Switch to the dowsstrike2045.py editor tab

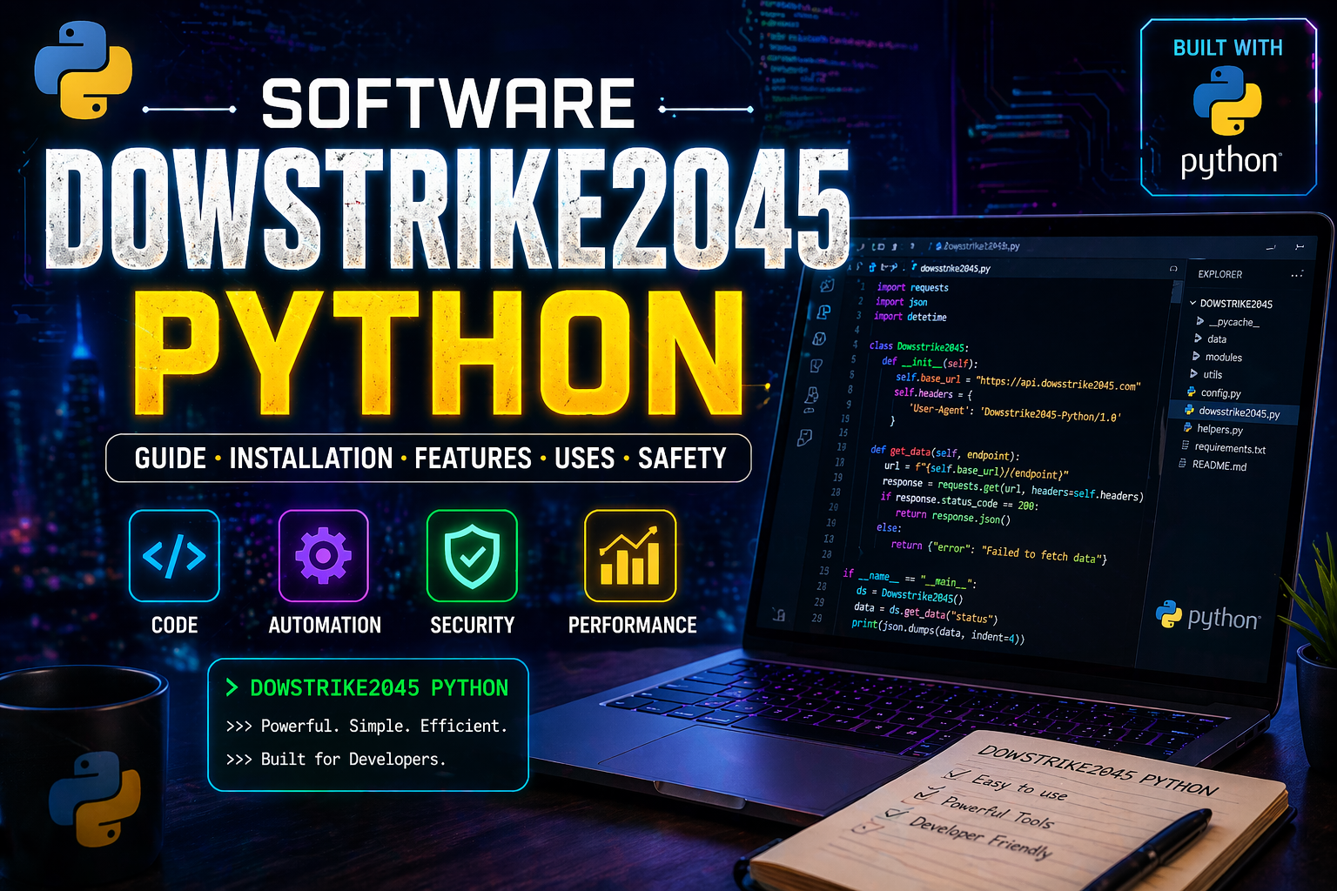pyautogui.click(x=957, y=267)
